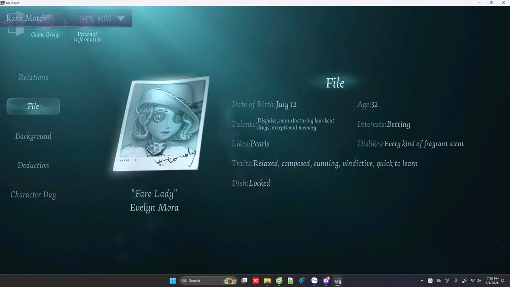This screenshot has height=287, width=510.
Task: Click the "Faro Lady" title text
Action: 154,194
